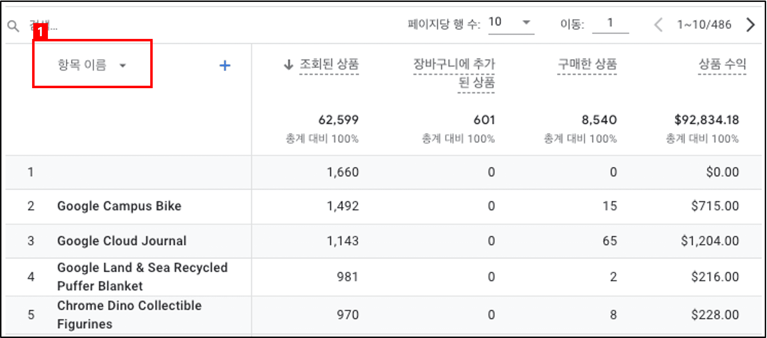Click the $1,204.00 revenue cell

click(x=710, y=241)
